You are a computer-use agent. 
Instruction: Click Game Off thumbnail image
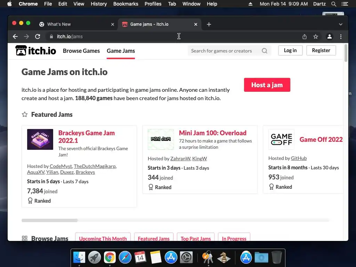coord(281,139)
